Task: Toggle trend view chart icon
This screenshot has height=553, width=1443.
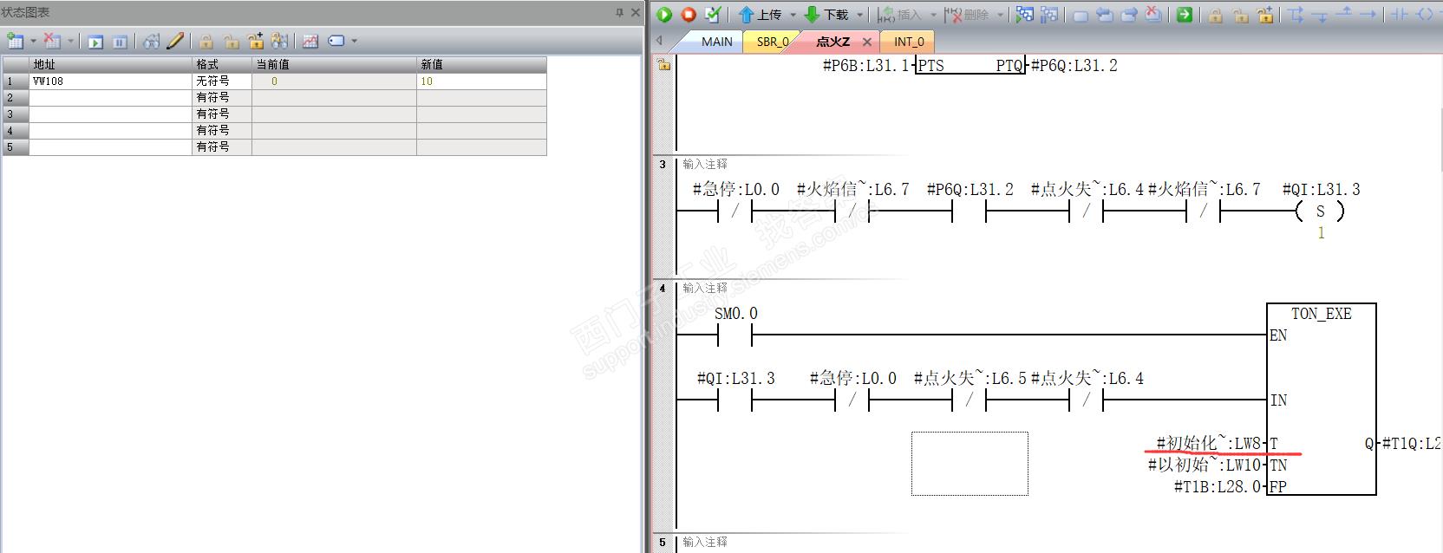Action: pos(310,41)
